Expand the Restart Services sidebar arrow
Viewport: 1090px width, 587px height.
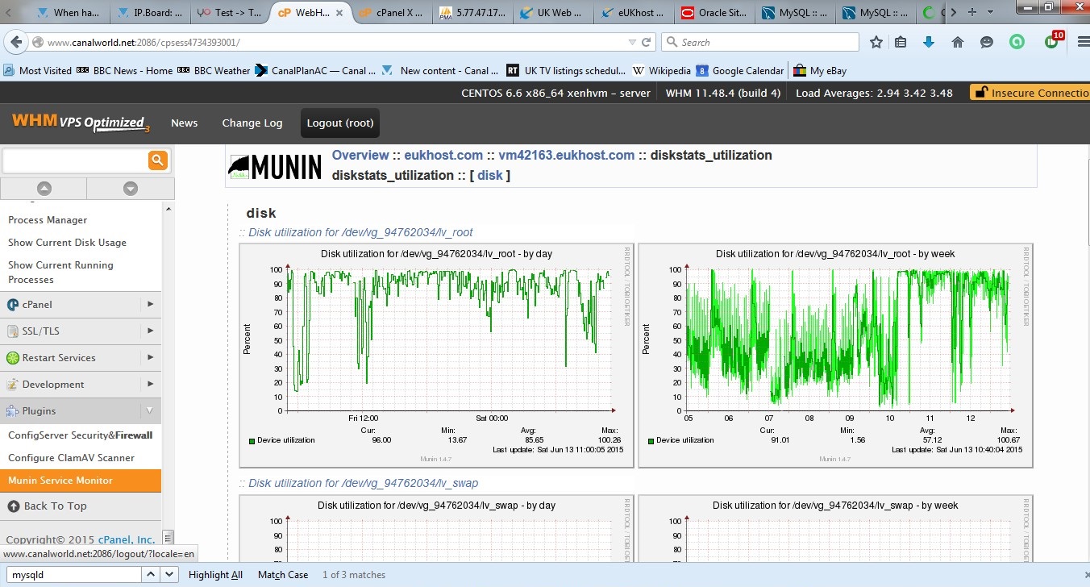coord(150,358)
